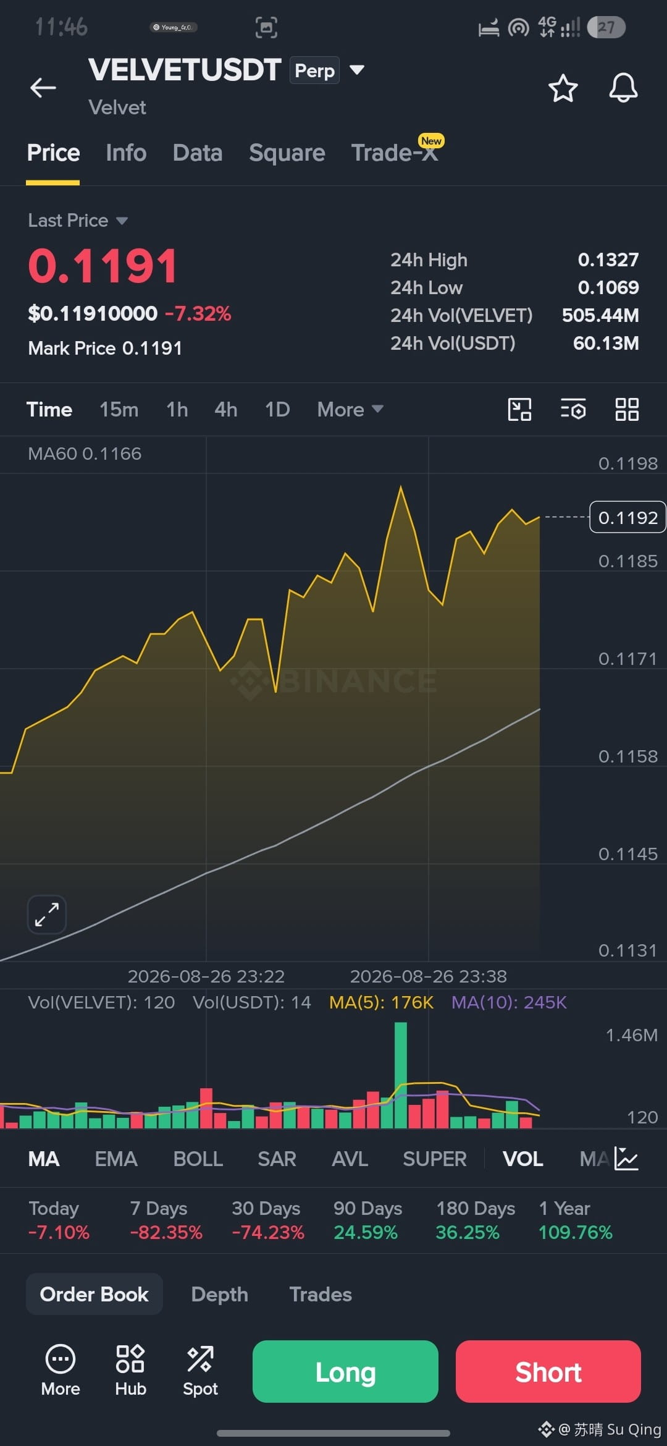The height and width of the screenshot is (1446, 667).
Task: Toggle the MA indicator
Action: 44,1159
